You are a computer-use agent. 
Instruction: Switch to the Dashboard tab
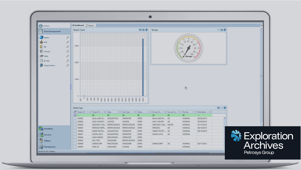[x=79, y=25]
